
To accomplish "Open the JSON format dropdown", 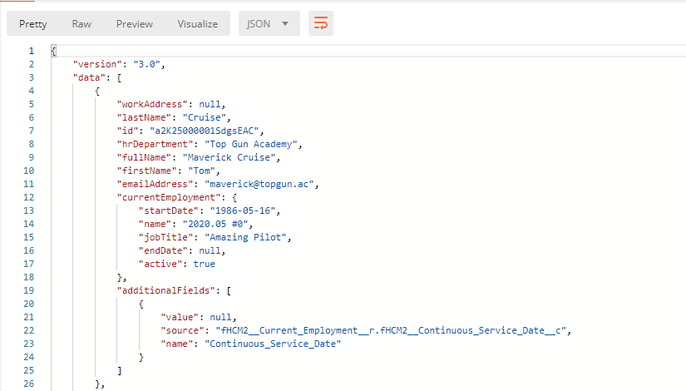I will pos(269,23).
